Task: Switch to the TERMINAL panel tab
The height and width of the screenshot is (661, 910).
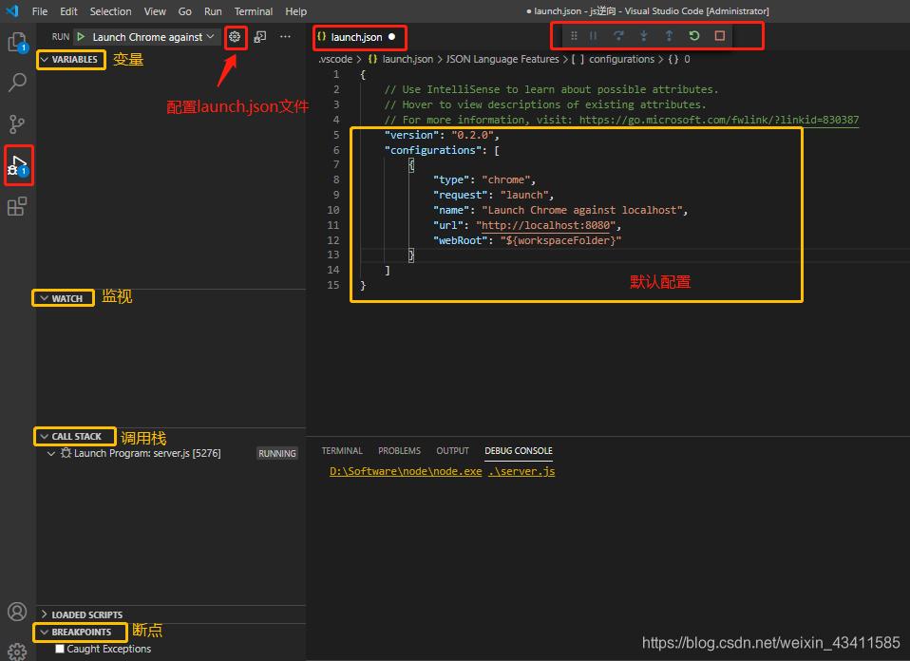Action: point(342,451)
